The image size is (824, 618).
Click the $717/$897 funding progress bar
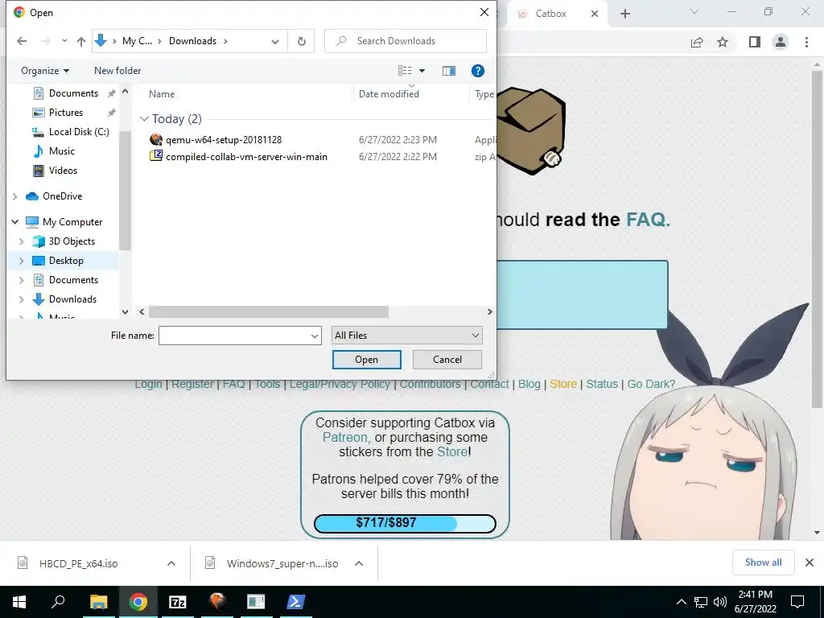(x=405, y=523)
